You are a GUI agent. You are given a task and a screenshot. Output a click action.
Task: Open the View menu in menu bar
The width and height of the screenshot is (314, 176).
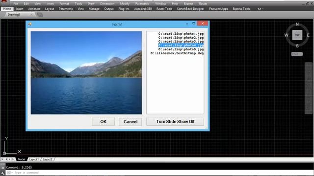tap(37, 3)
